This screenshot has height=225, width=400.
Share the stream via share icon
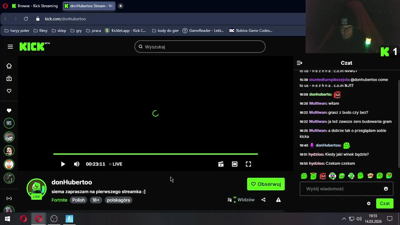pos(263,200)
